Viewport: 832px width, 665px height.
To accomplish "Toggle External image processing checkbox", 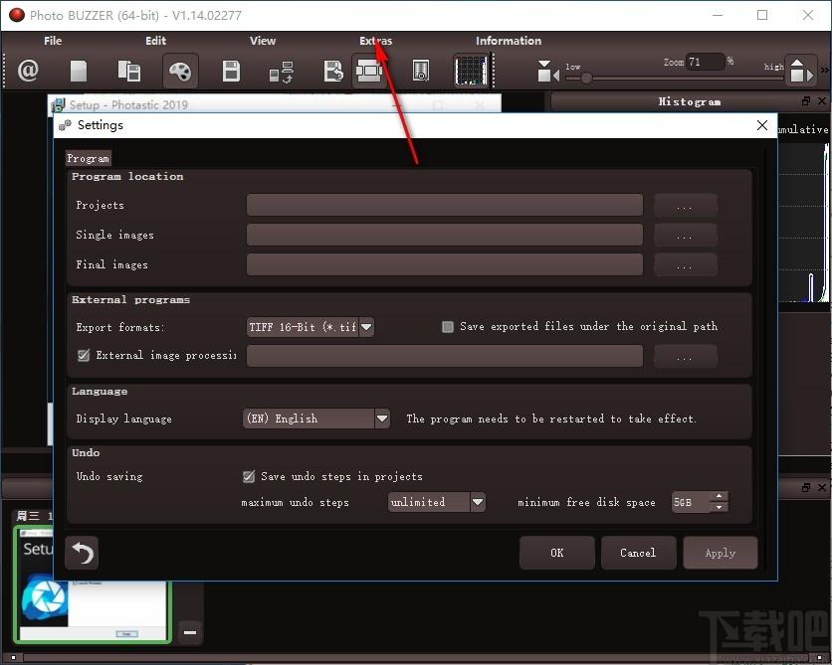I will pyautogui.click(x=84, y=355).
